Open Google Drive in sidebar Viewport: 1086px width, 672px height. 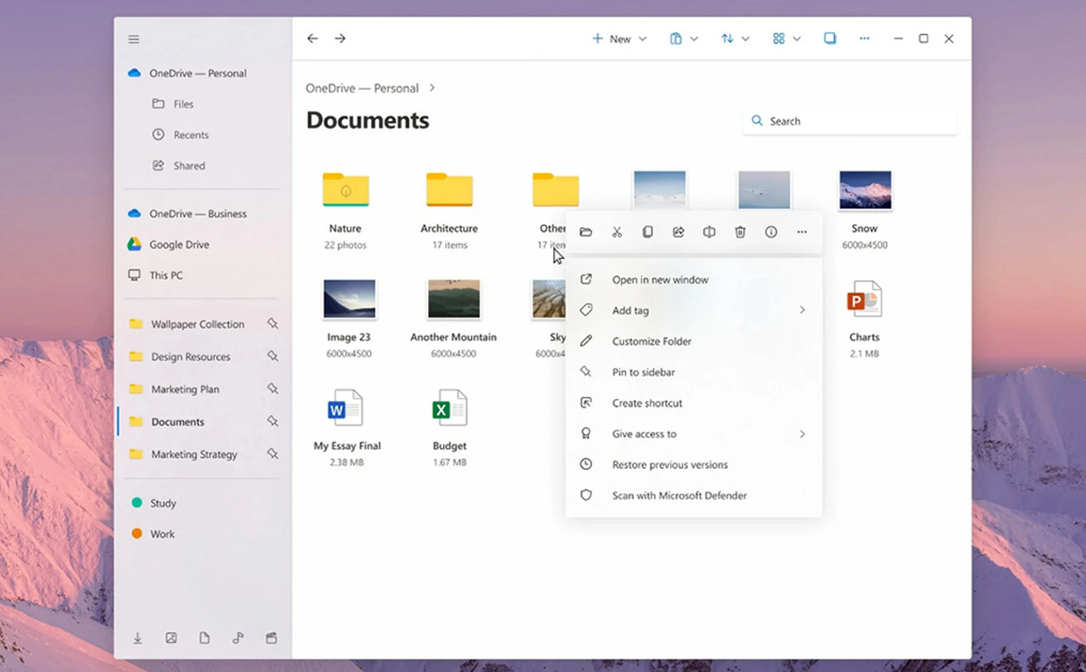[x=179, y=244]
